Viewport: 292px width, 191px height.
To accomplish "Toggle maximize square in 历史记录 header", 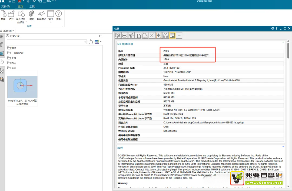I will click(101, 36).
